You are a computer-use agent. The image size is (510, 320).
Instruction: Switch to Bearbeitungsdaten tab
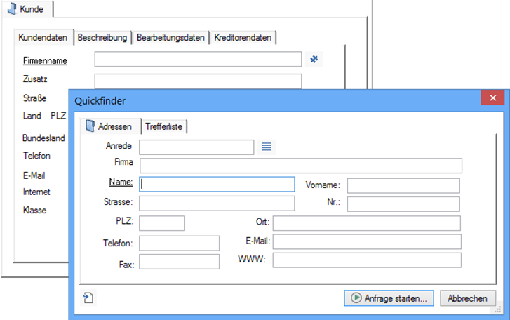click(170, 37)
